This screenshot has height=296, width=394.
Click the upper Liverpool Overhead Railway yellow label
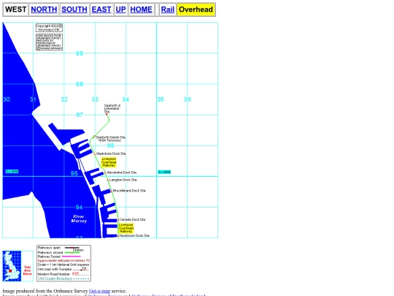click(x=109, y=162)
